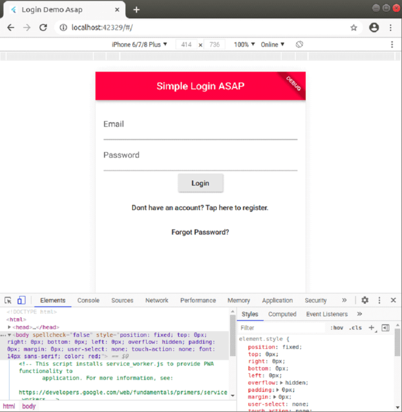The height and width of the screenshot is (412, 402).
Task: Select the inspect element picker icon
Action: coord(8,300)
